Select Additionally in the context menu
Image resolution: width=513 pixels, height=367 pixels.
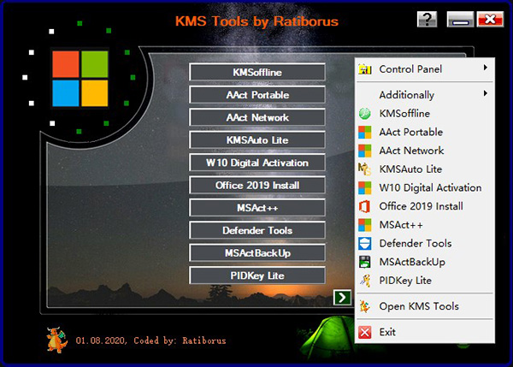[x=425, y=95]
